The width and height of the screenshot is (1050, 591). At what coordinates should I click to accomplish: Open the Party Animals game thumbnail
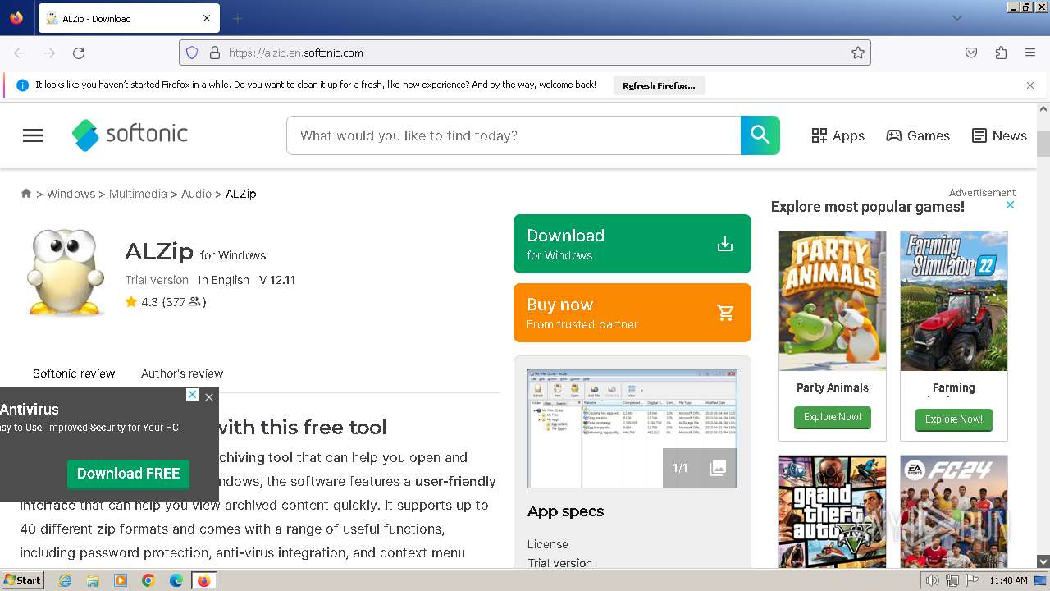tap(833, 300)
